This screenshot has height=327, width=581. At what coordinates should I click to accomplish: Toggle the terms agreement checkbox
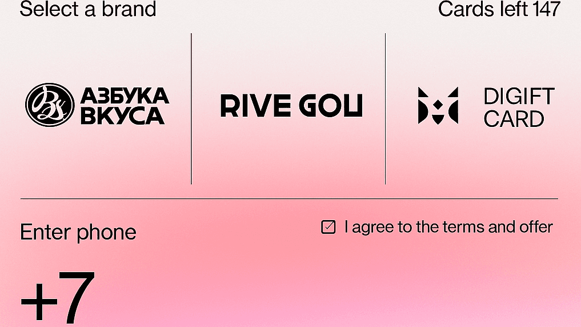[328, 228]
